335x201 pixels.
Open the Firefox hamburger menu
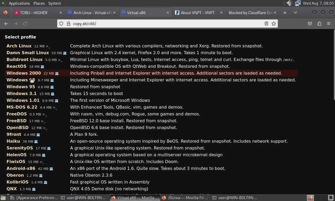point(329,24)
